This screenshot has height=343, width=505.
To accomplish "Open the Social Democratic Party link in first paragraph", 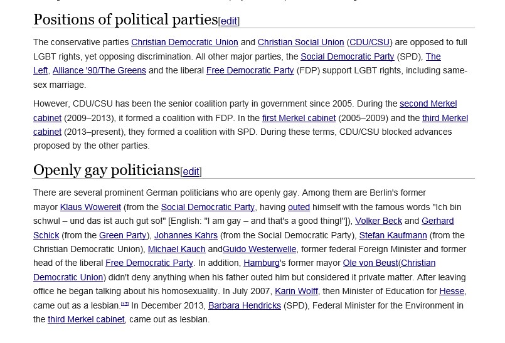I will click(x=356, y=56).
